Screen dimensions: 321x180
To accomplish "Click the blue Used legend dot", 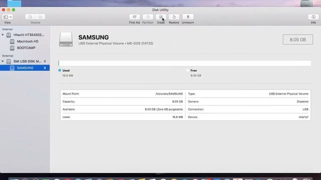I will coord(60,70).
